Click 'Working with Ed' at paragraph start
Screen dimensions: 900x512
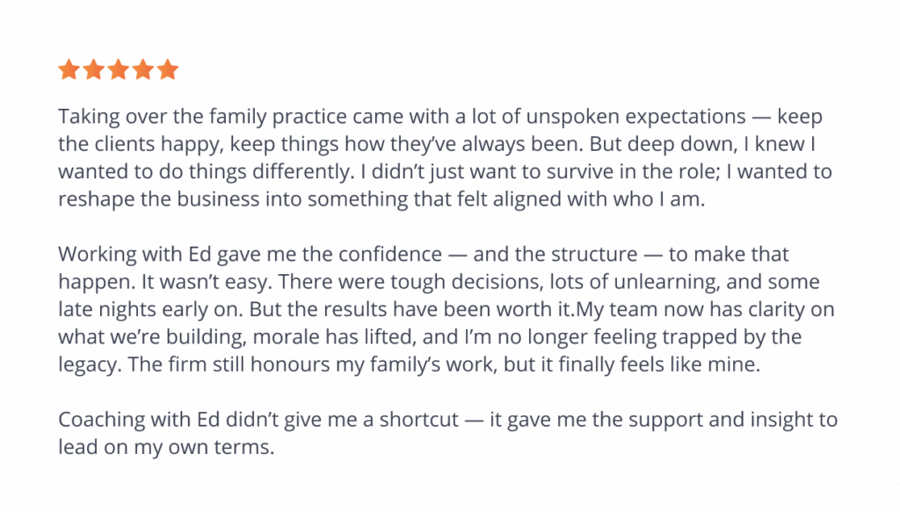coord(134,255)
